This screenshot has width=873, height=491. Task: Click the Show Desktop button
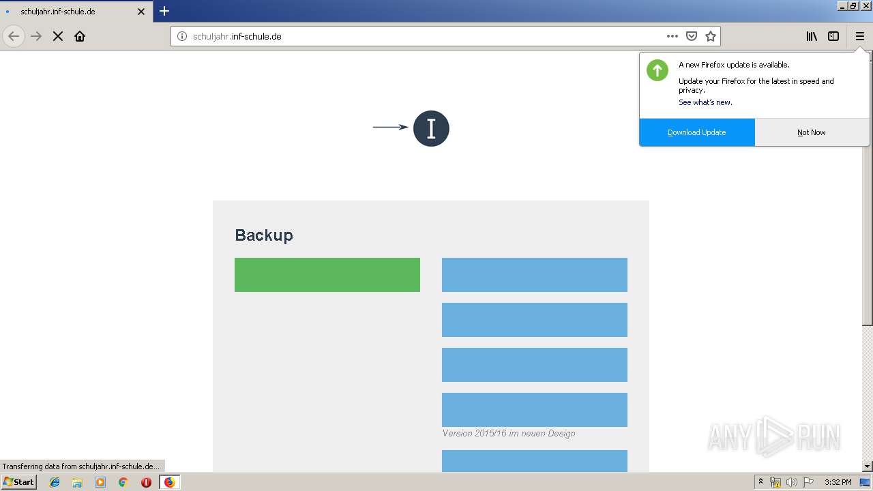coord(865,482)
